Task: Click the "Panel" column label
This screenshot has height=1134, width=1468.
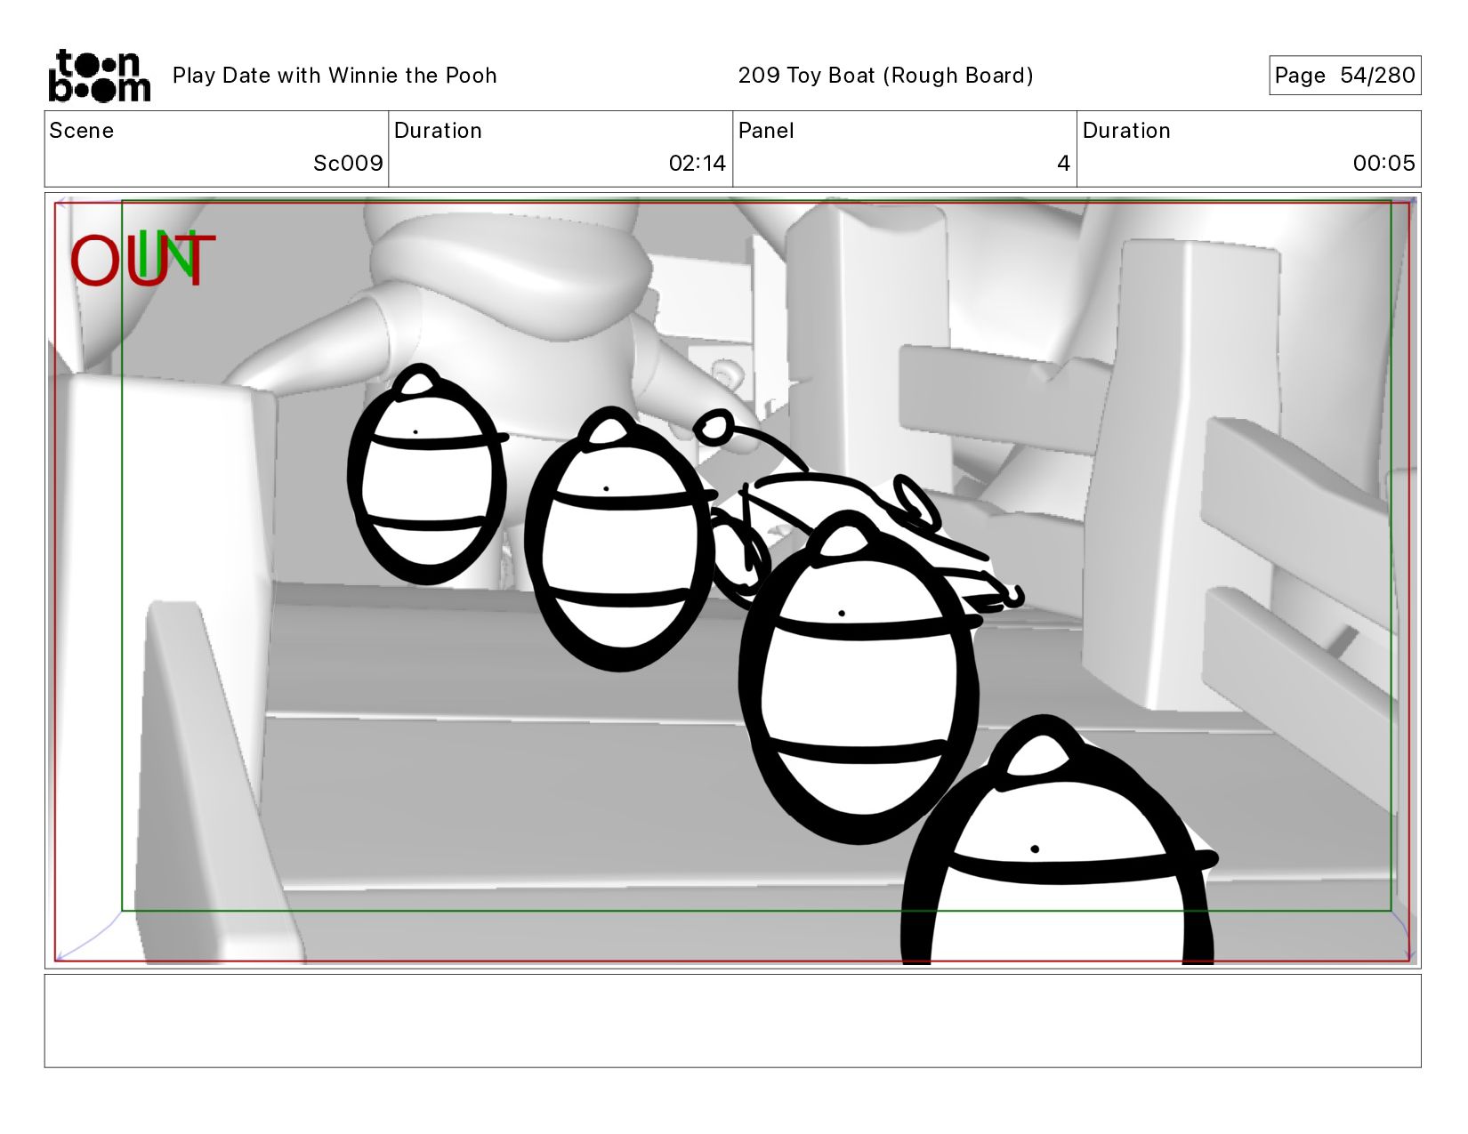Action: pyautogui.click(x=766, y=131)
